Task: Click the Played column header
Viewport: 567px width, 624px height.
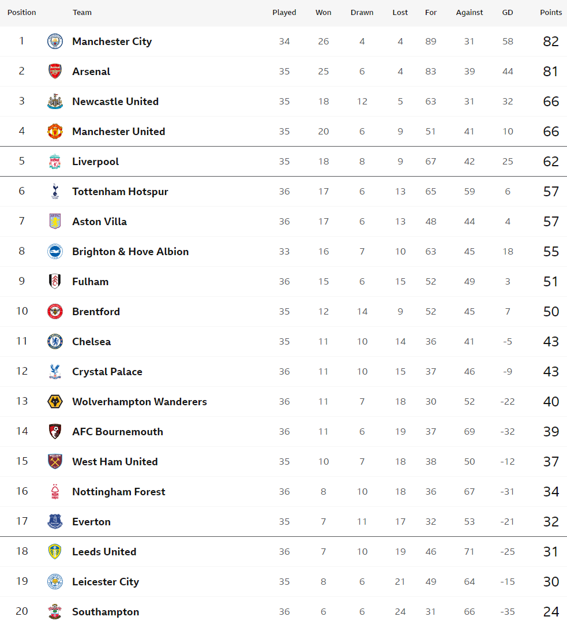Action: click(x=284, y=12)
